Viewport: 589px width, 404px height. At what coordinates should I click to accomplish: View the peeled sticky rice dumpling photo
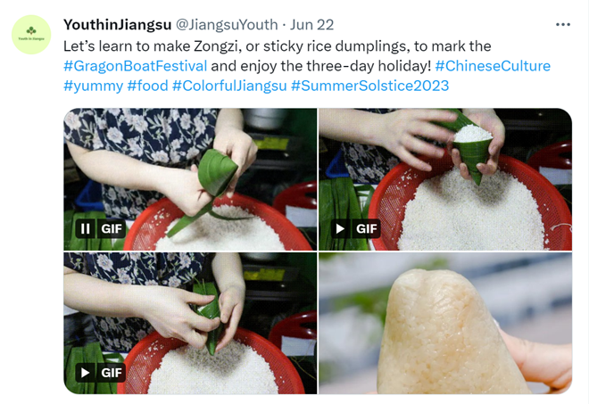(x=445, y=323)
